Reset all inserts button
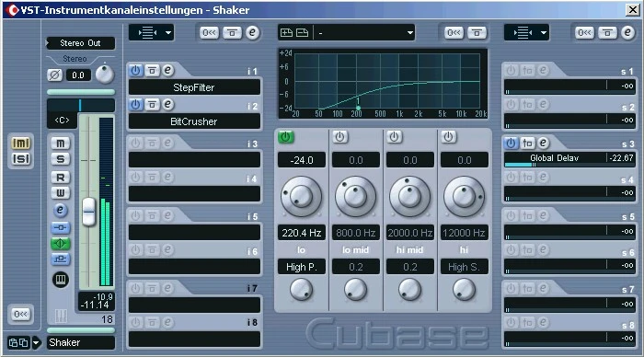This screenshot has width=644, height=357. tap(209, 32)
